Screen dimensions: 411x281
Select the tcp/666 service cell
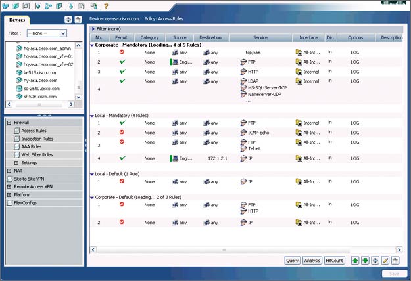click(253, 53)
